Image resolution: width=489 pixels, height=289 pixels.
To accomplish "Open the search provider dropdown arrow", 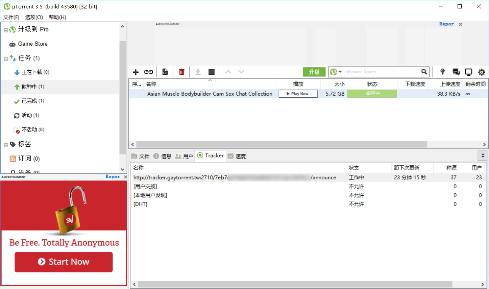I will 340,72.
